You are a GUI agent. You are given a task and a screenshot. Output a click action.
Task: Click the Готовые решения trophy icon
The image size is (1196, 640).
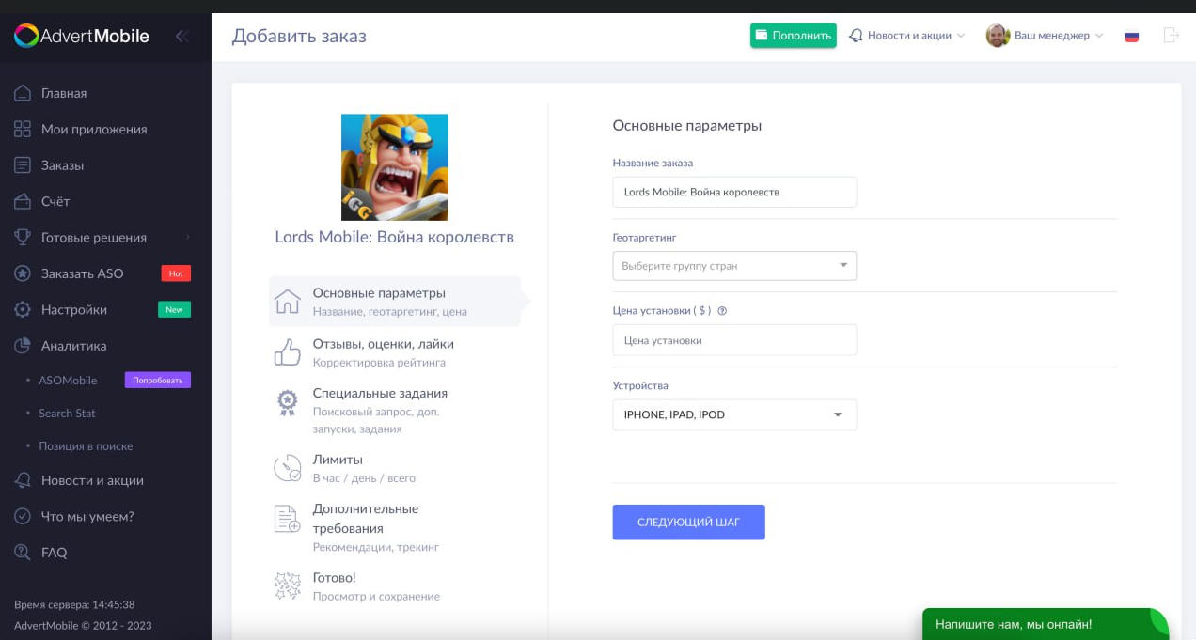click(x=23, y=237)
